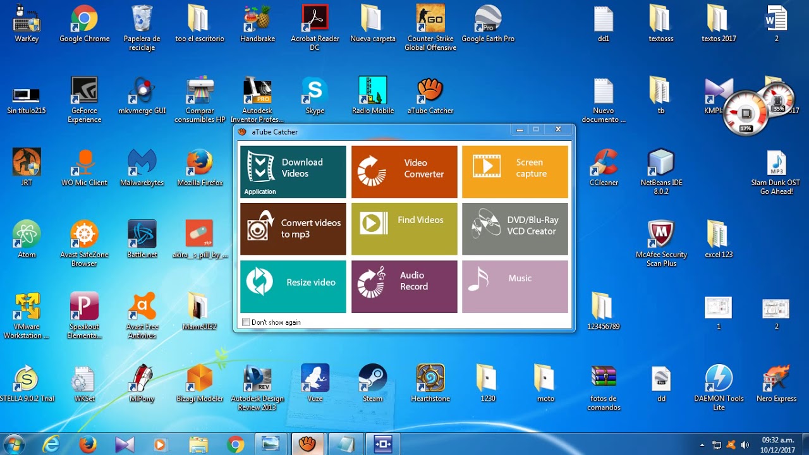This screenshot has width=809, height=455.
Task: Open the taskbar clock and date
Action: (x=777, y=444)
